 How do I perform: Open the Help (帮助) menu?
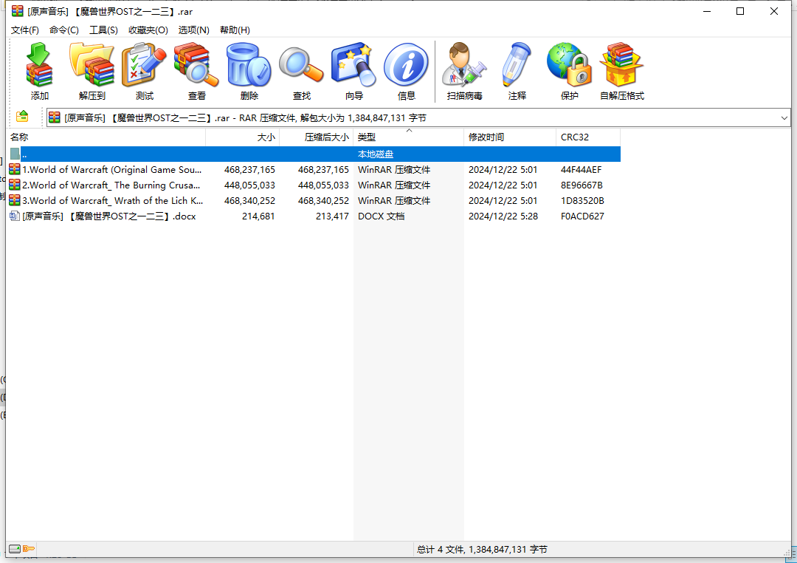tap(235, 30)
